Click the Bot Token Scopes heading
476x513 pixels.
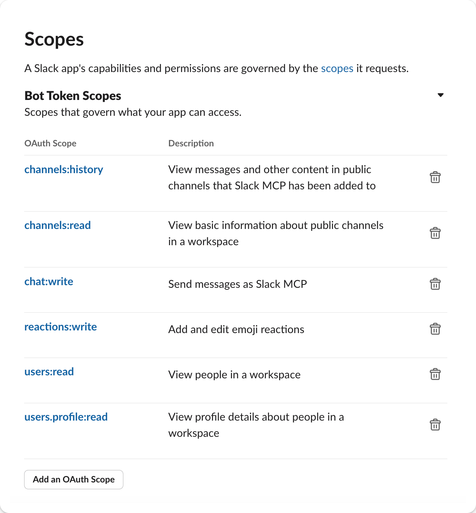pyautogui.click(x=73, y=96)
